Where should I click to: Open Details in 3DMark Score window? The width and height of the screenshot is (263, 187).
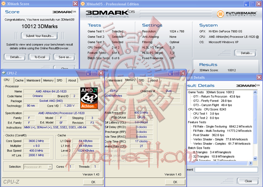click(16, 57)
